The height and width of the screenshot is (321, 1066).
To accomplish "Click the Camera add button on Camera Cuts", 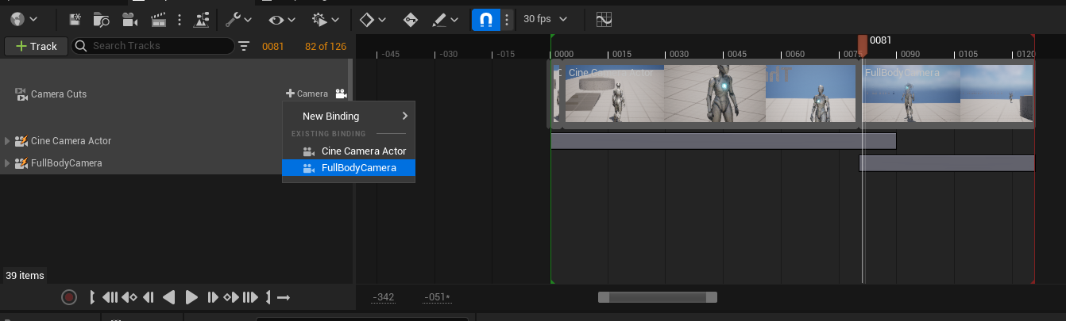I will coord(307,94).
